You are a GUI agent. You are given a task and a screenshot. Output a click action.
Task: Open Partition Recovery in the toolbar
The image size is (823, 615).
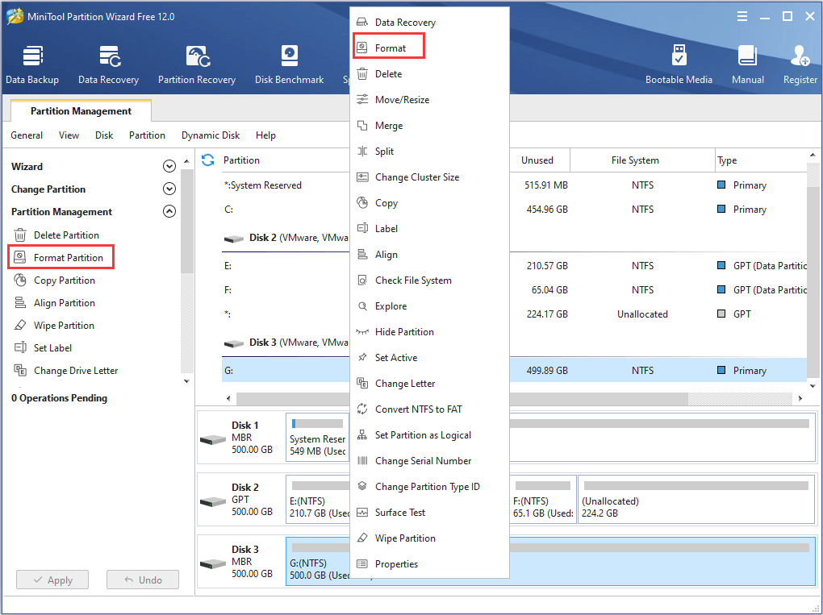point(197,65)
